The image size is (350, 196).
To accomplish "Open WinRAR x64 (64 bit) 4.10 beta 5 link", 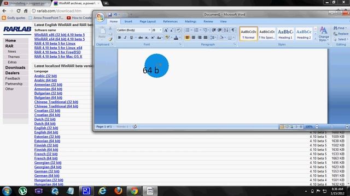I will coord(60,39).
